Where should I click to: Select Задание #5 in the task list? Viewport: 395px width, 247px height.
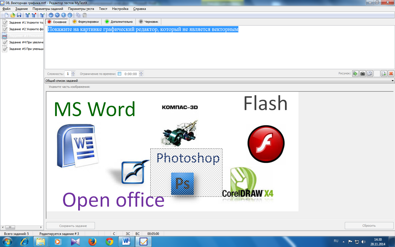(23, 49)
